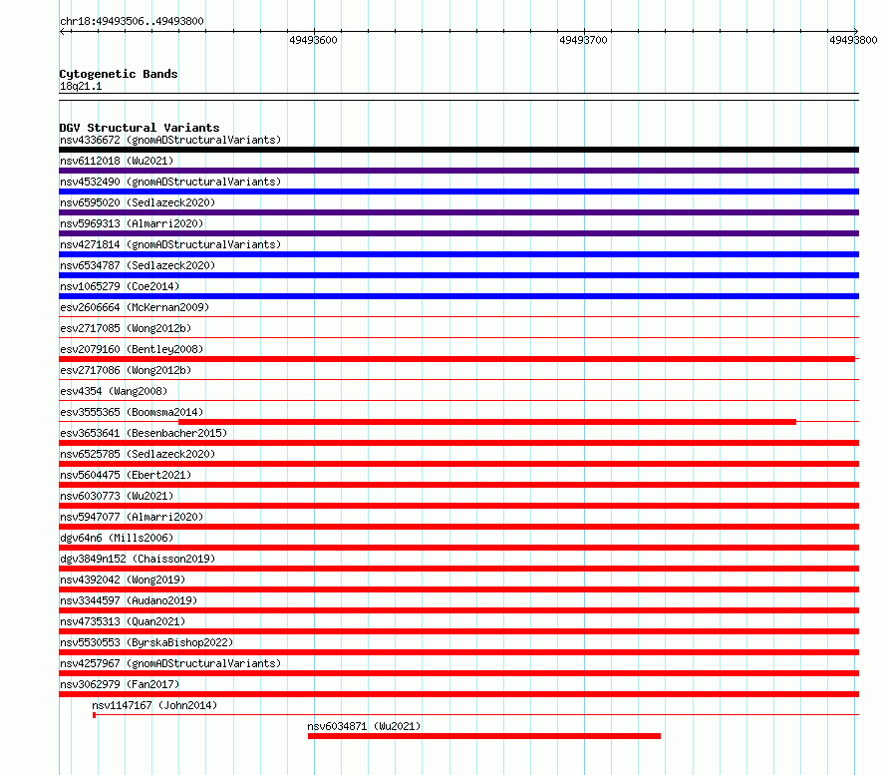This screenshot has height=775, width=887.
Task: Select nsv6595020 (Sedlazeck2020) label
Action: coord(138,202)
